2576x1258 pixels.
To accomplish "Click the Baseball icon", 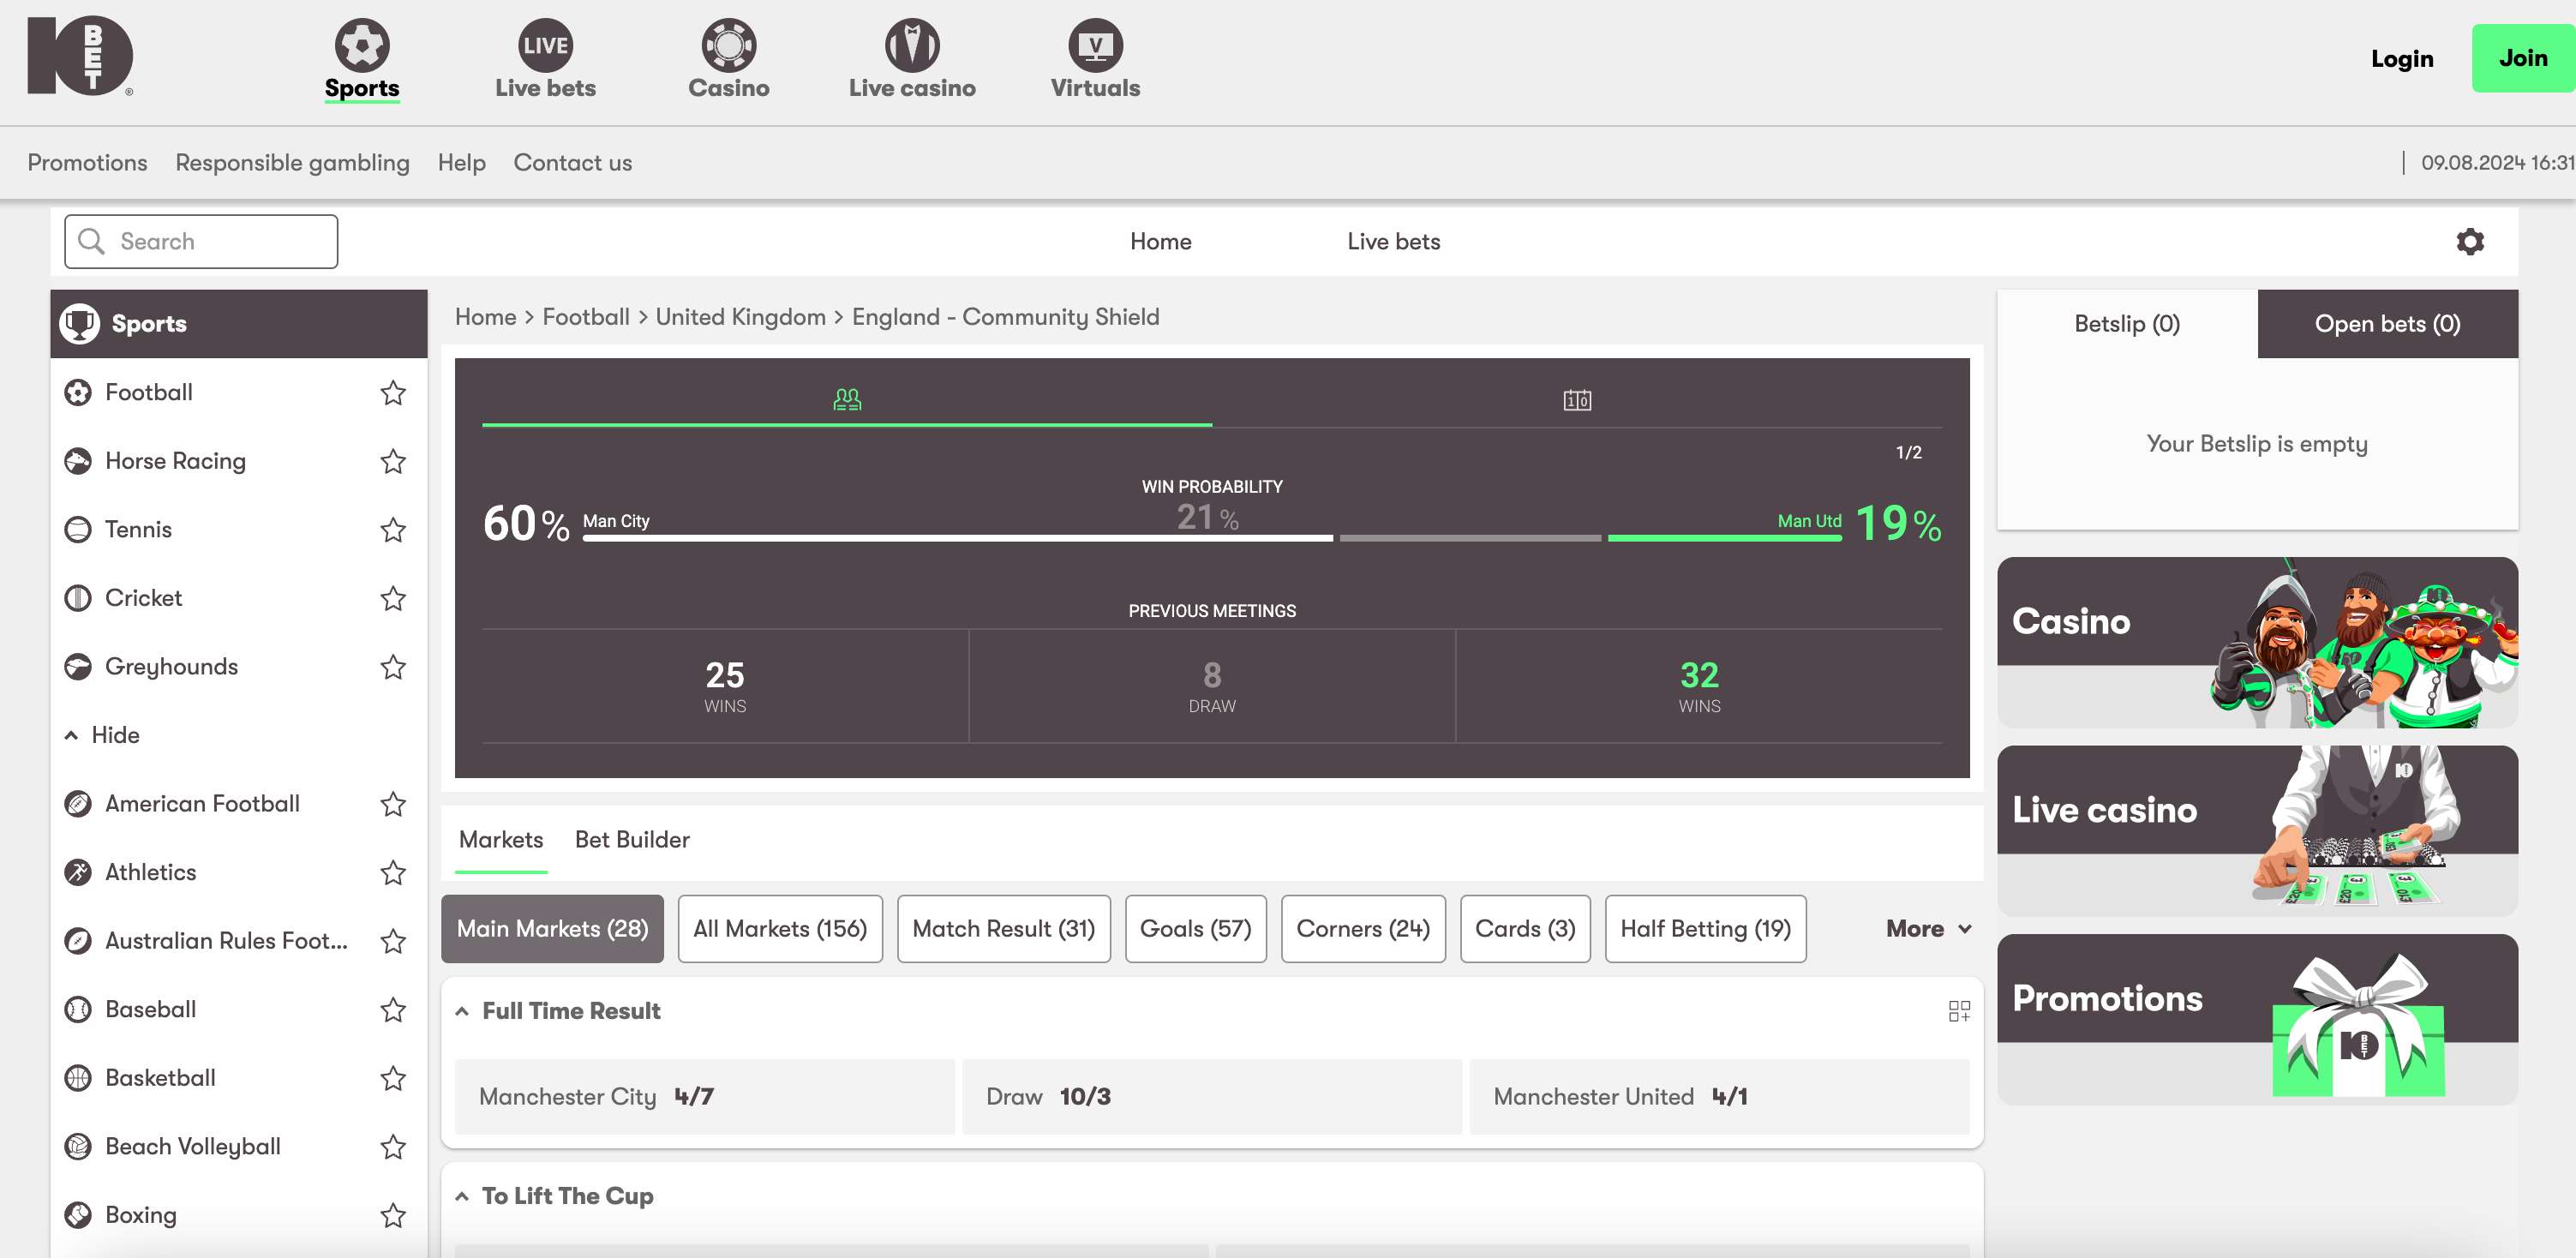I will coord(78,1009).
